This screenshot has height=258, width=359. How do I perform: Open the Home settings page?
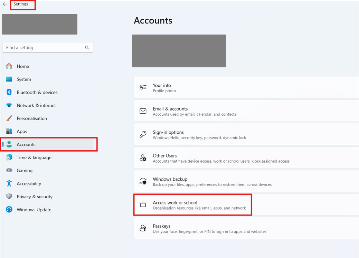coord(48,66)
